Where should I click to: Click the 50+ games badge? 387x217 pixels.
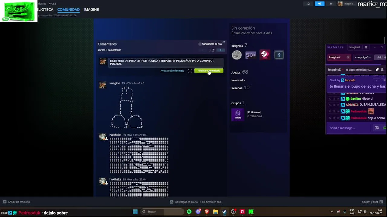[251, 55]
